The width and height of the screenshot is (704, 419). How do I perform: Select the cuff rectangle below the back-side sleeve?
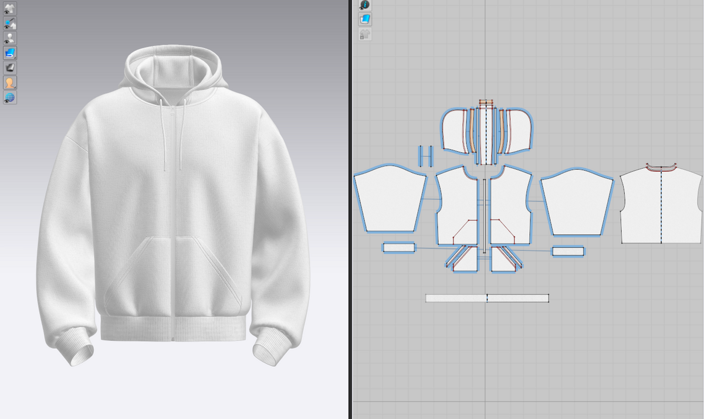pos(568,251)
